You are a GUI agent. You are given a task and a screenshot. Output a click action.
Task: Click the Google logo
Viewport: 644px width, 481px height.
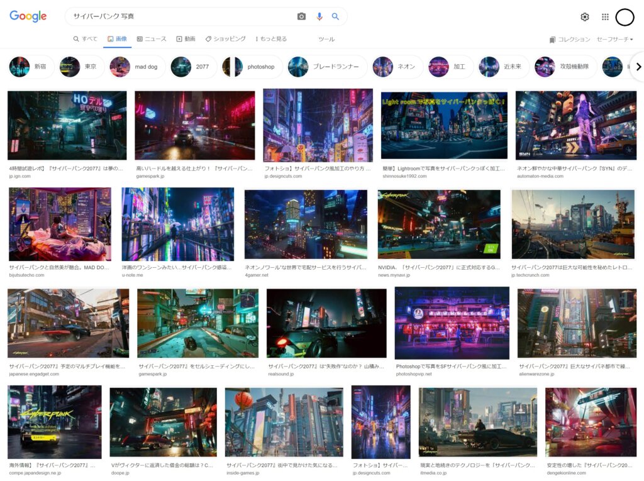point(28,16)
